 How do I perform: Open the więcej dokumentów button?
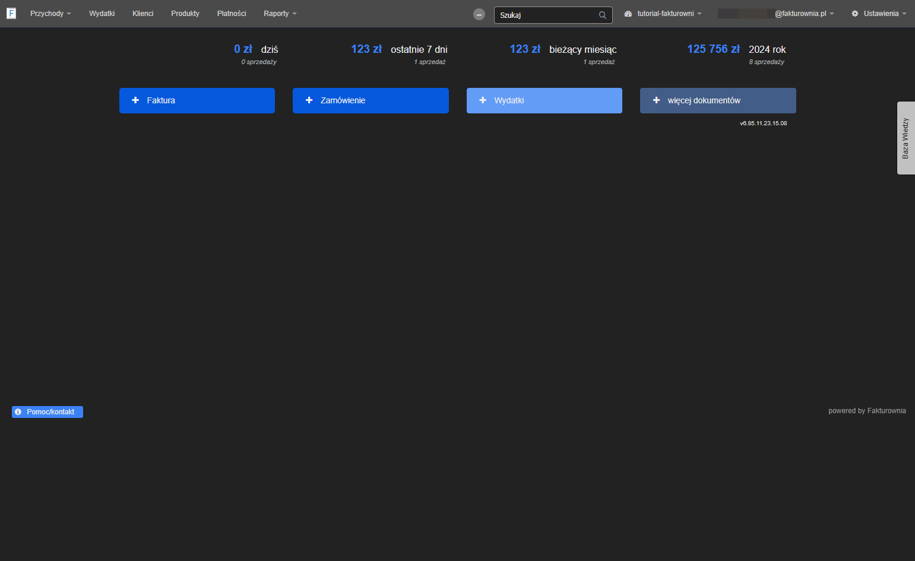coord(718,100)
